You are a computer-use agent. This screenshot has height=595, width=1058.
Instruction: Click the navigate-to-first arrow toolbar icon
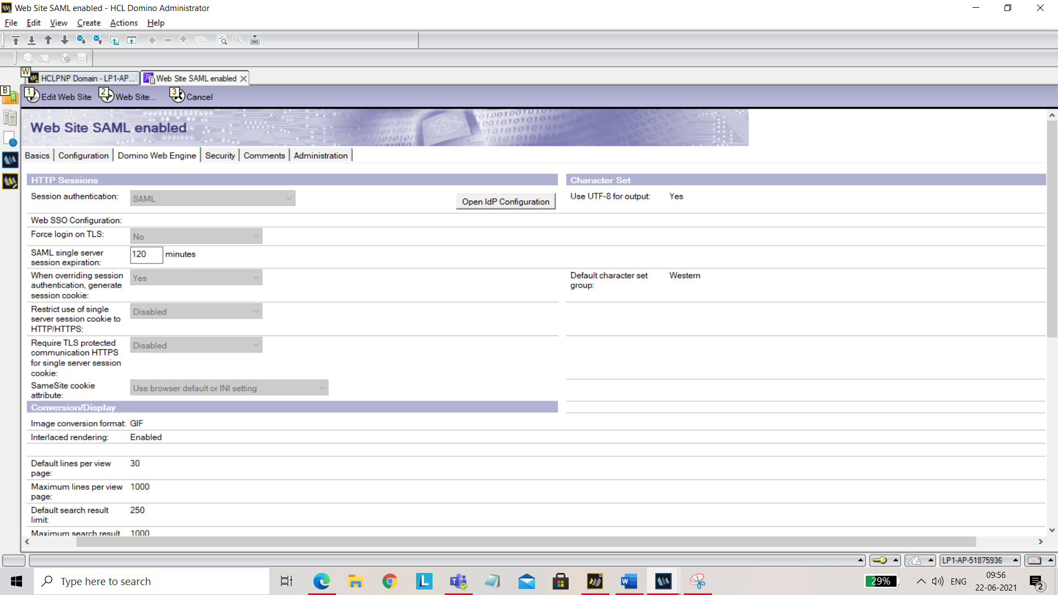(x=15, y=40)
